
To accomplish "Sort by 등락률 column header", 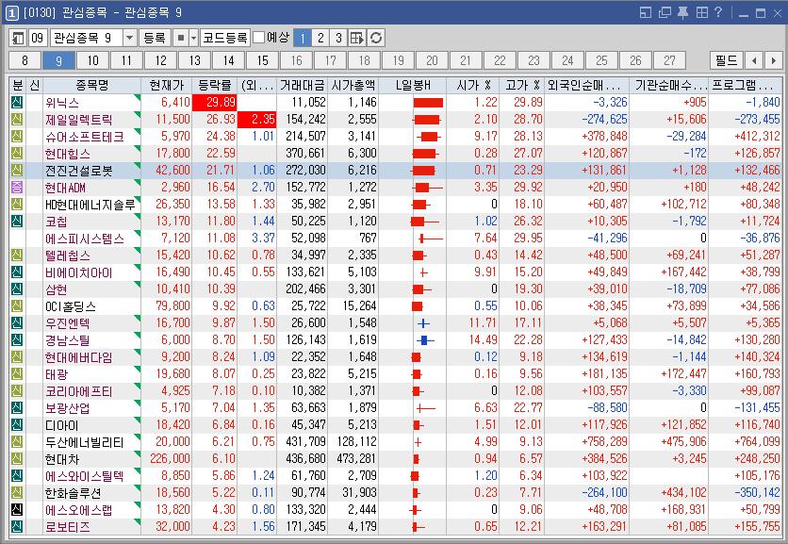I will (215, 86).
